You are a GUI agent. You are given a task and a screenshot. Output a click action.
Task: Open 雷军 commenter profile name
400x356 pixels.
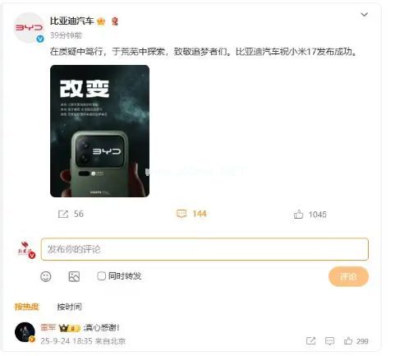tap(48, 327)
